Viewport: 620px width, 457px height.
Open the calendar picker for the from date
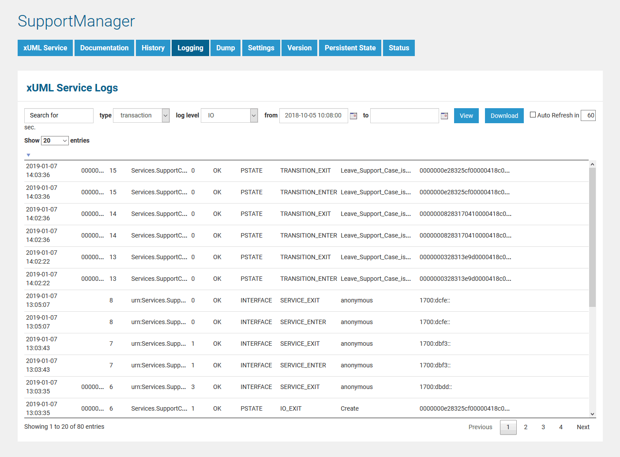353,115
